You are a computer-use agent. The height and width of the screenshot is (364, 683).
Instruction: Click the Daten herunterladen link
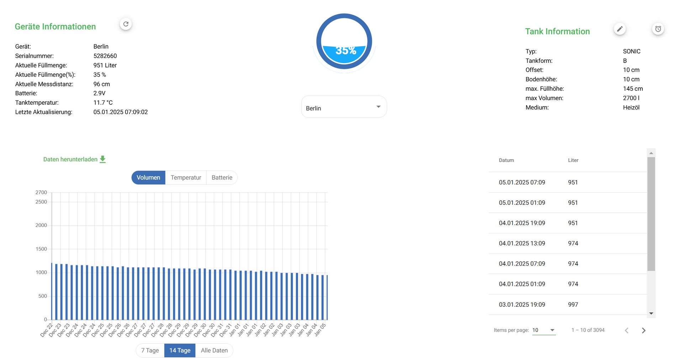coord(70,159)
